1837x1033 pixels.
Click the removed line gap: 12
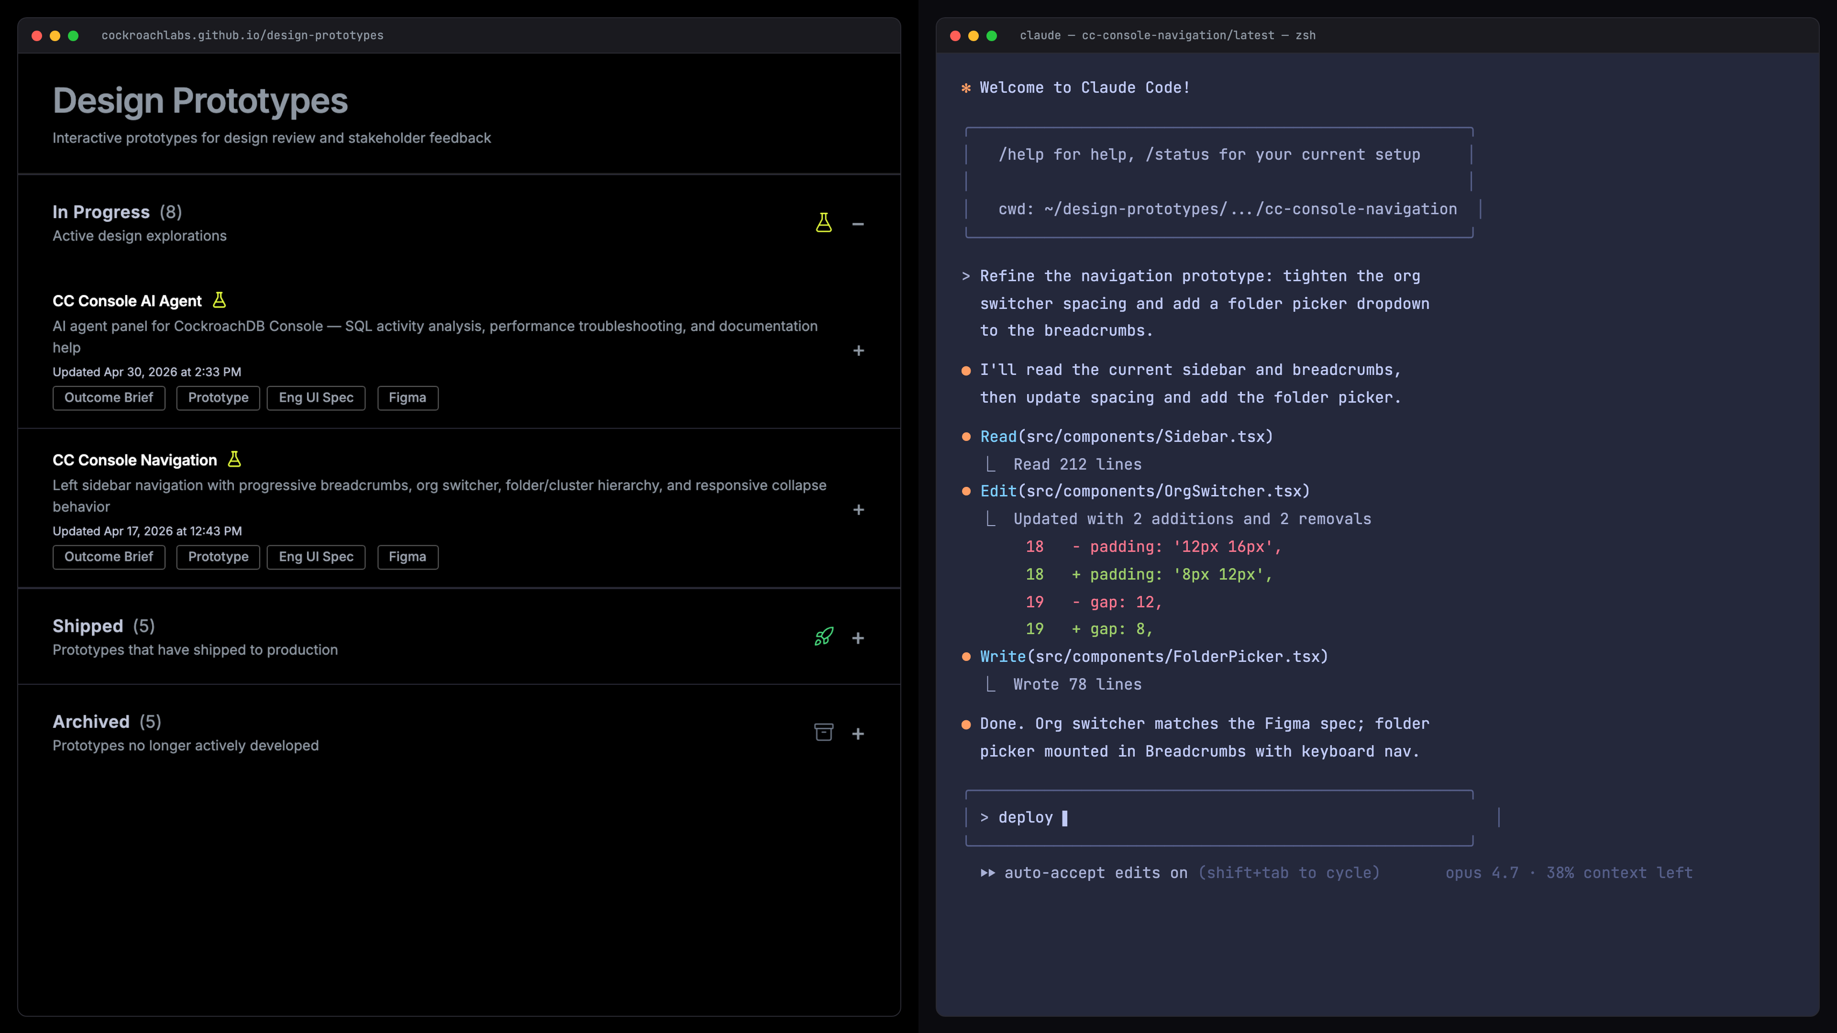[1118, 602]
